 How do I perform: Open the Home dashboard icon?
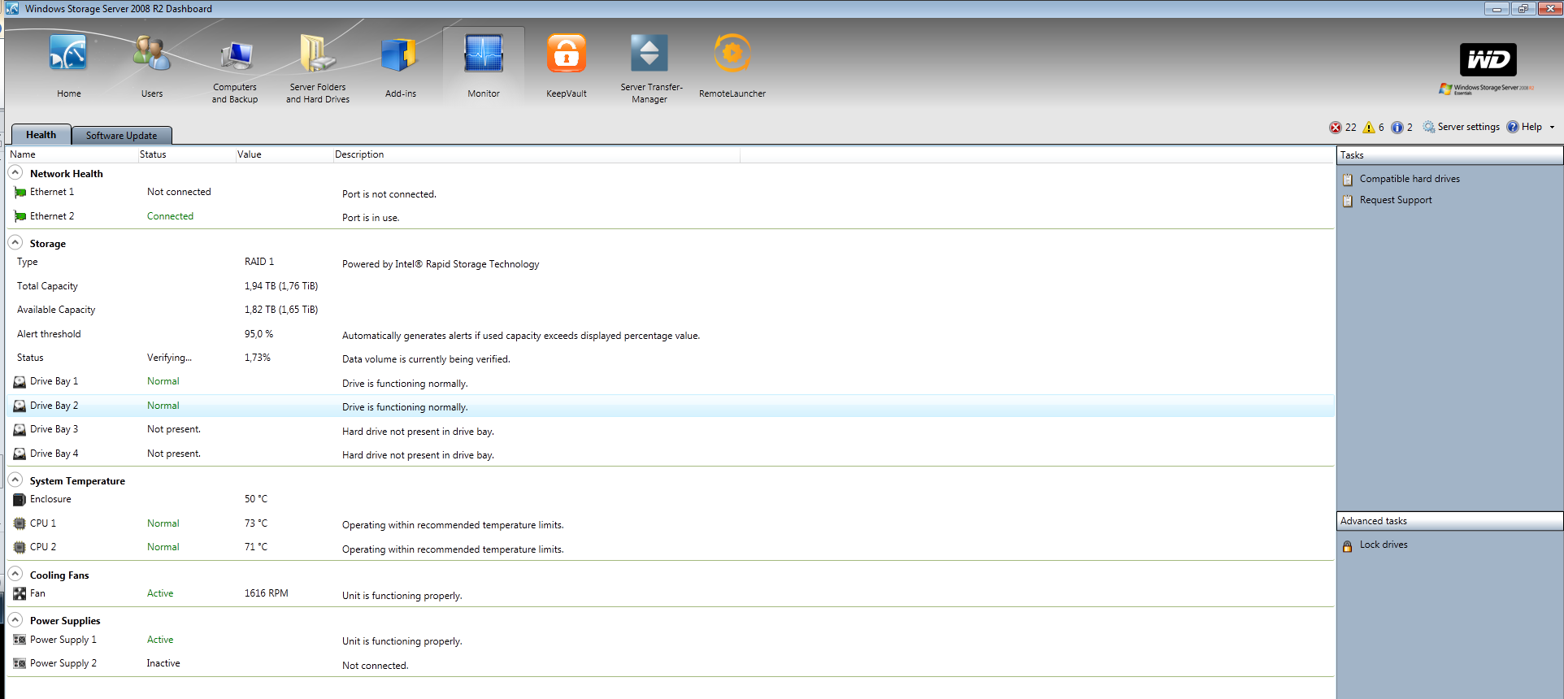click(x=68, y=54)
